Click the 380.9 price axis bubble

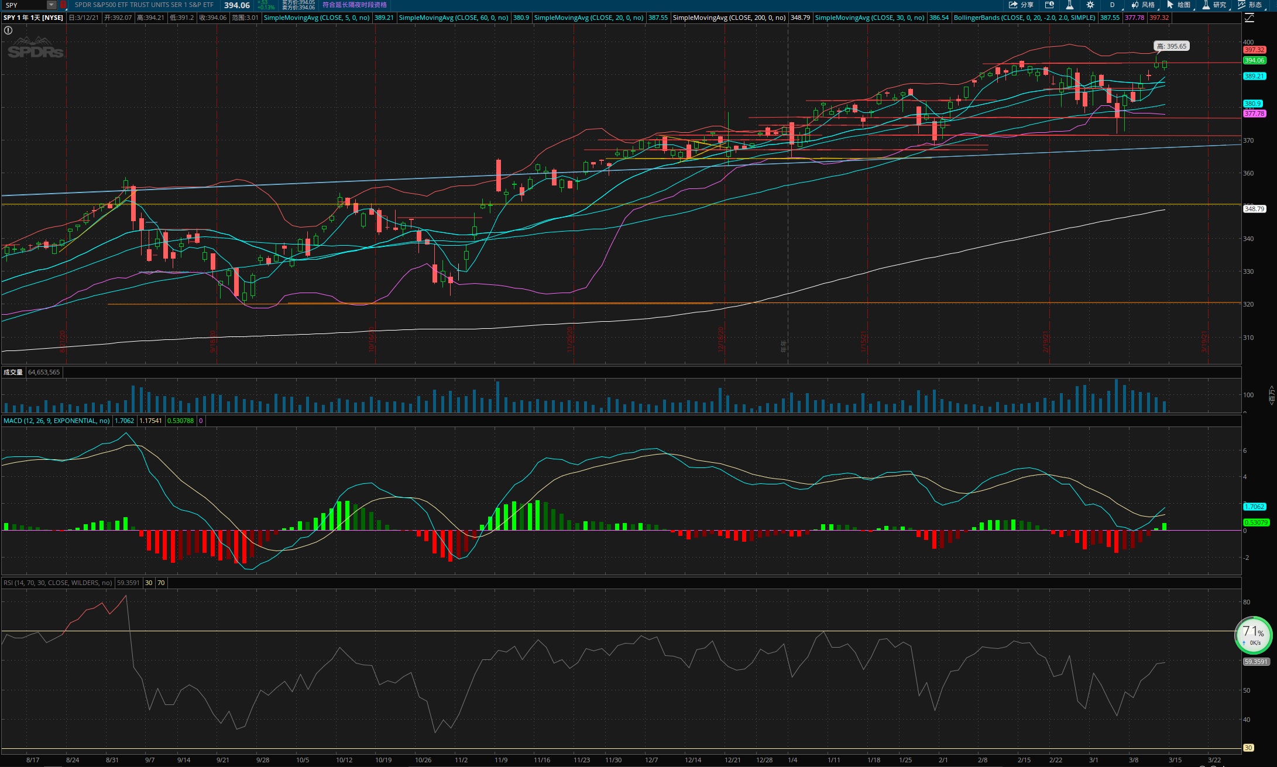point(1252,104)
